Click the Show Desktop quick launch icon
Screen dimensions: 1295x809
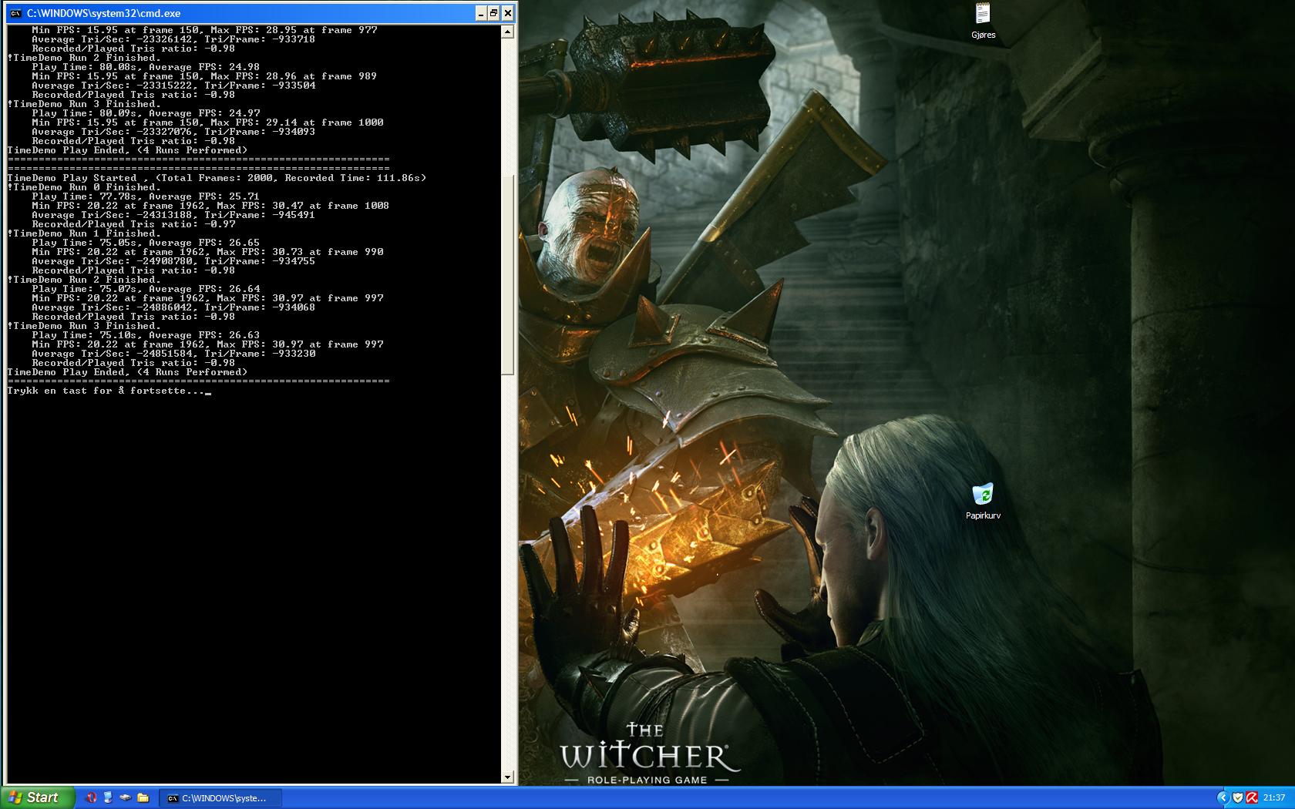[108, 797]
